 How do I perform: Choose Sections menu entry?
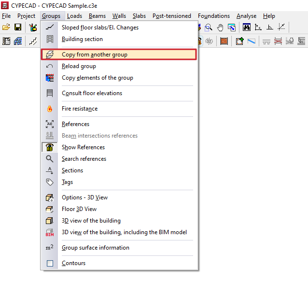coord(119,170)
